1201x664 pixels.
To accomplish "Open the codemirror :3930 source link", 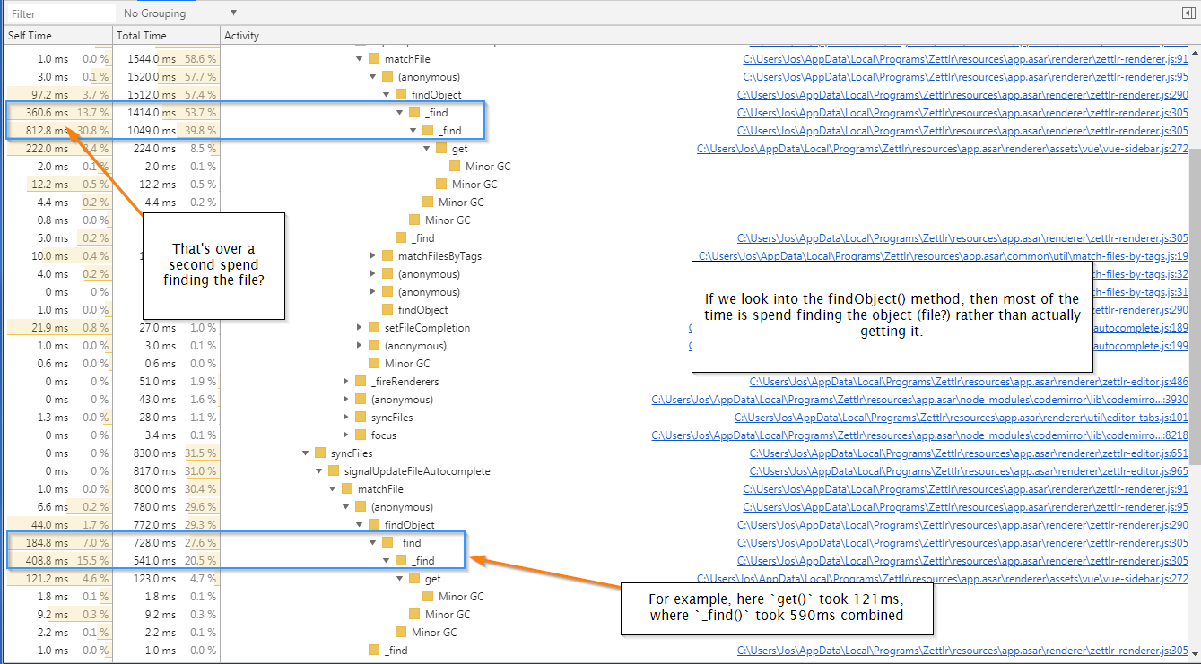I will (x=920, y=399).
